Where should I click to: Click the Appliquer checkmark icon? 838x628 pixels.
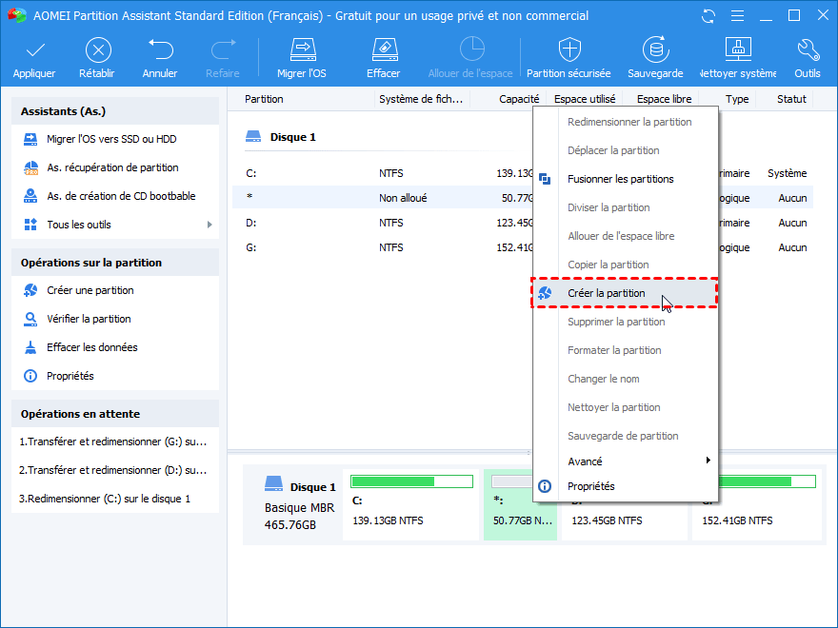point(35,50)
